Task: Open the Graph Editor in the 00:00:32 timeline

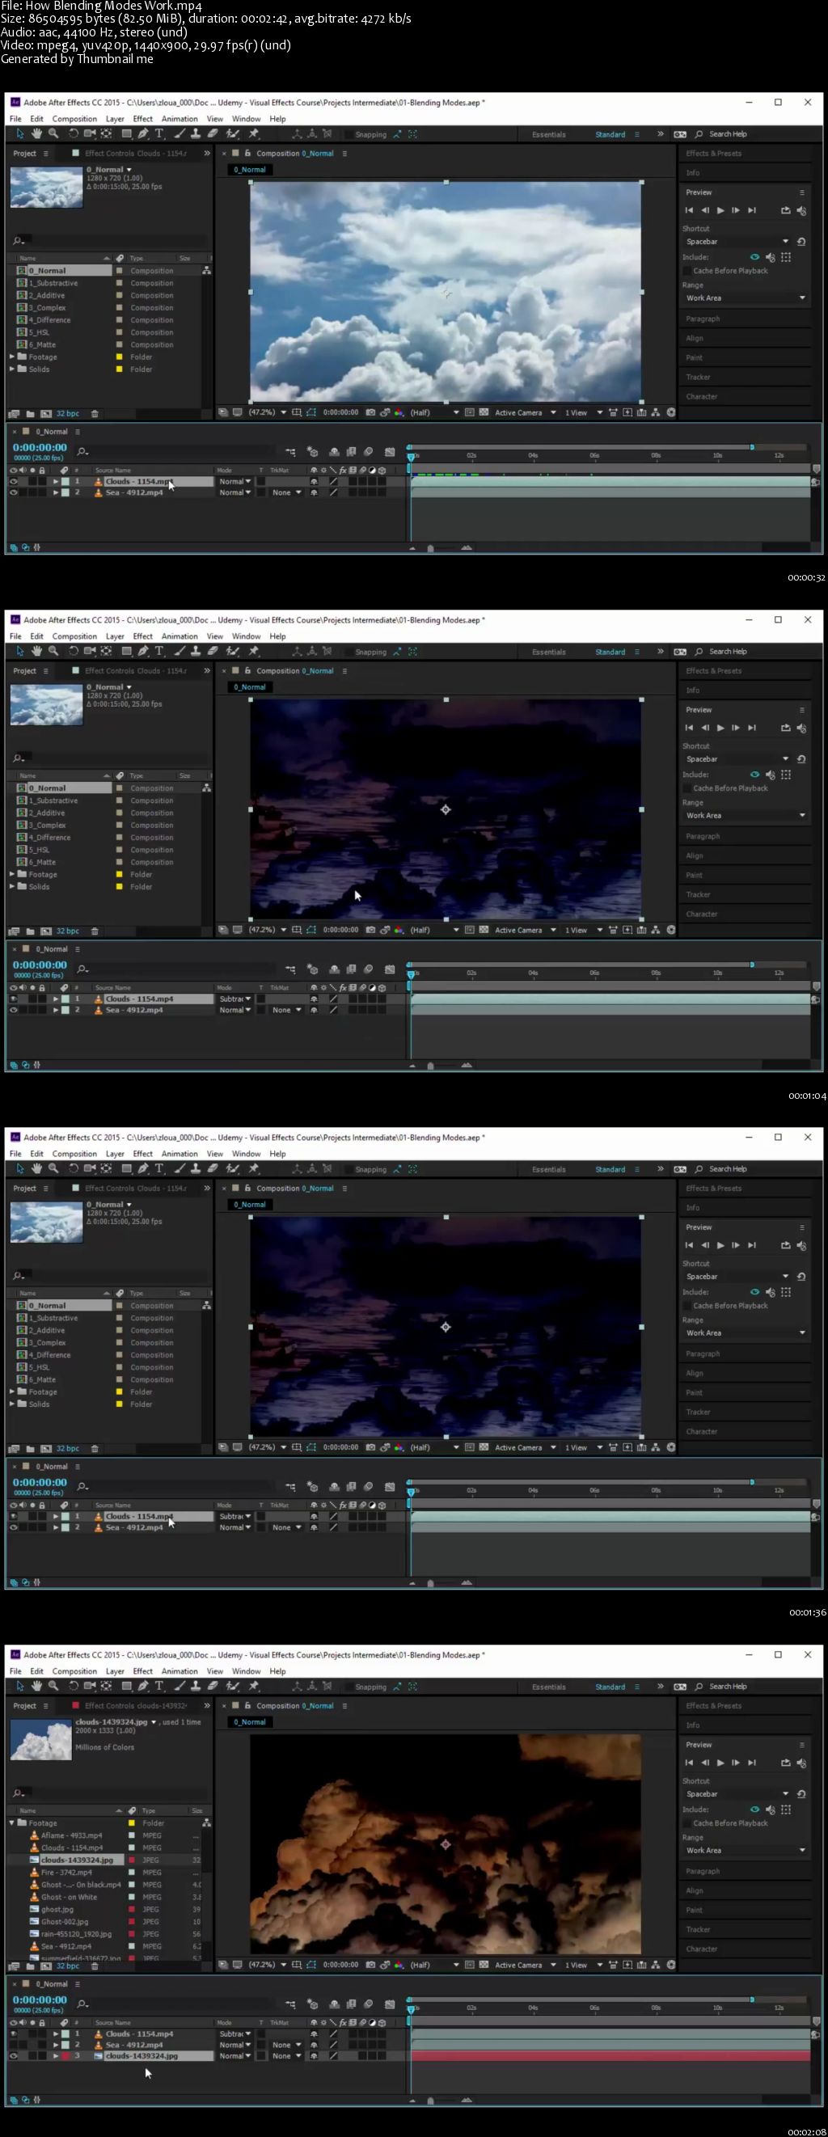Action: click(390, 452)
